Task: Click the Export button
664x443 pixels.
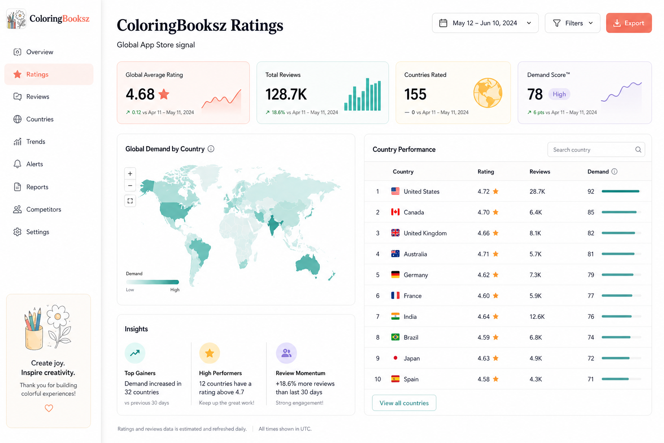Action: [x=629, y=23]
